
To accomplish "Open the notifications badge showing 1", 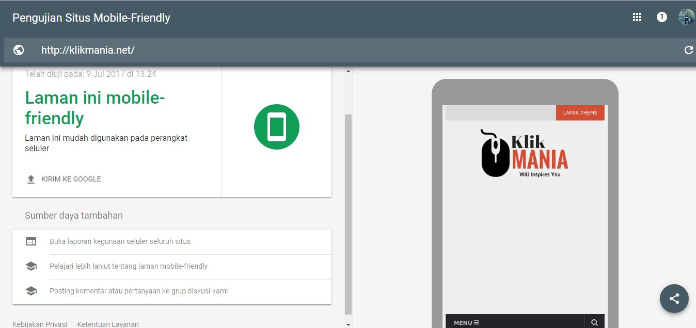I will (662, 17).
